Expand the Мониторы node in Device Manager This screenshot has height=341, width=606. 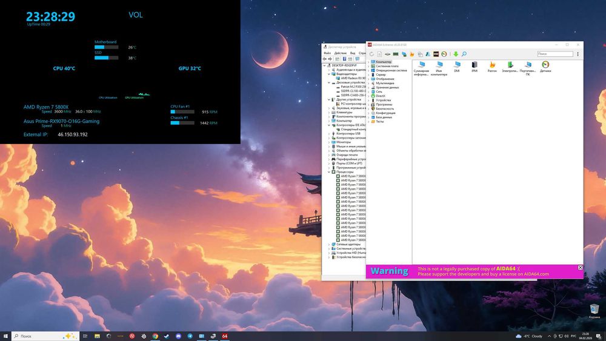point(329,142)
